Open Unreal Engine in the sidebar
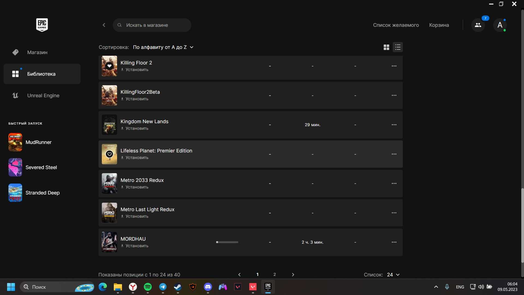524x295 pixels. click(42, 95)
